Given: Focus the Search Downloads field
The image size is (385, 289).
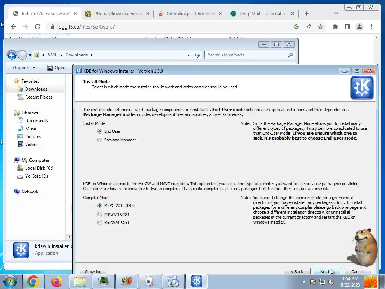Looking at the screenshot, I should [x=247, y=55].
